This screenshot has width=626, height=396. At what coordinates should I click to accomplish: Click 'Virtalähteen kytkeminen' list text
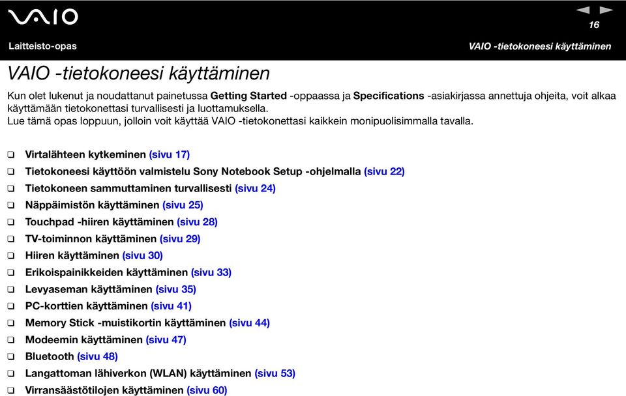click(x=85, y=155)
